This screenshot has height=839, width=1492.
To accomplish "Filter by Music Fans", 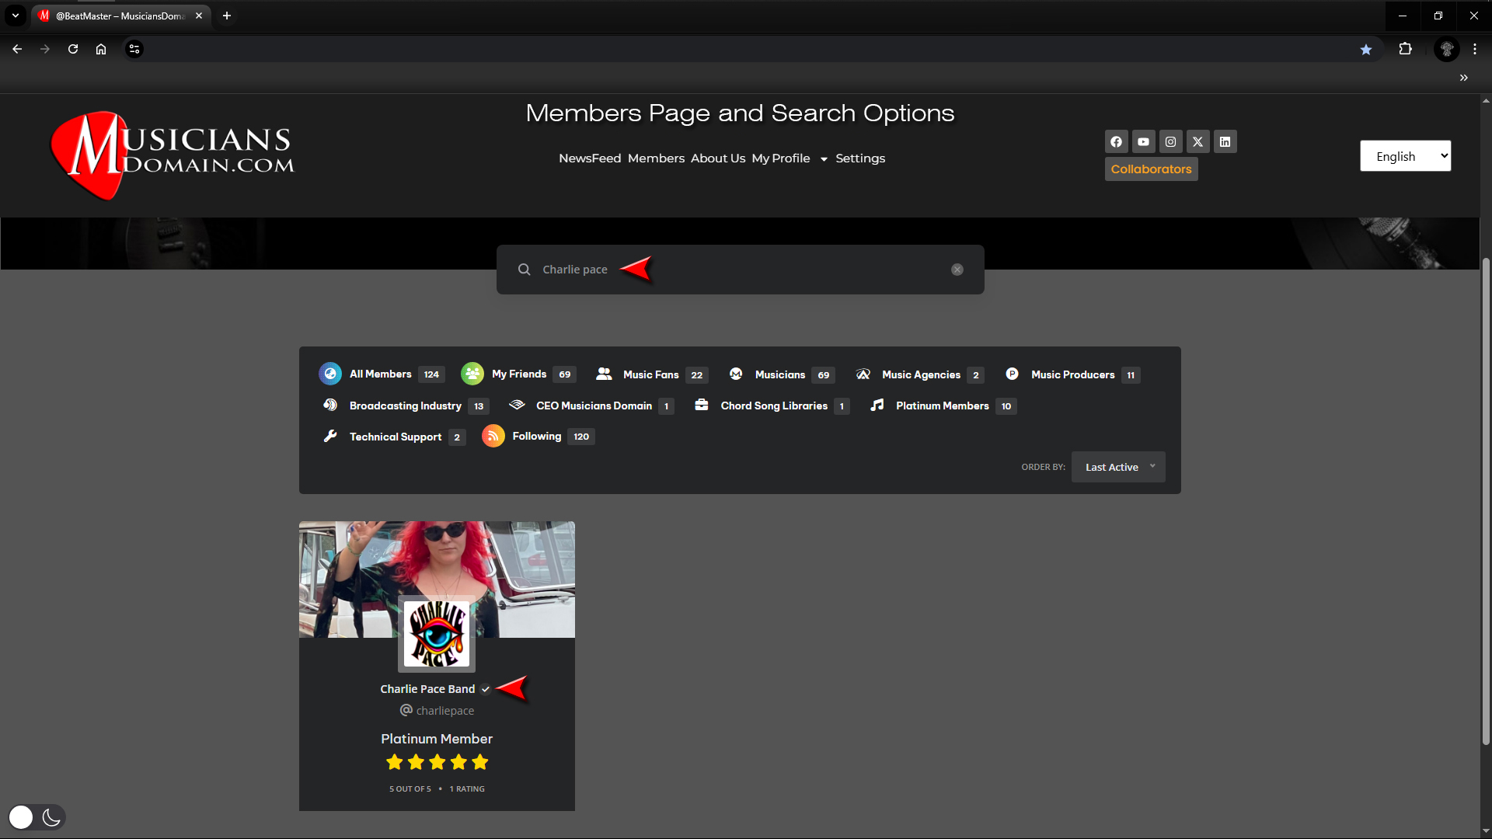I will coord(651,374).
